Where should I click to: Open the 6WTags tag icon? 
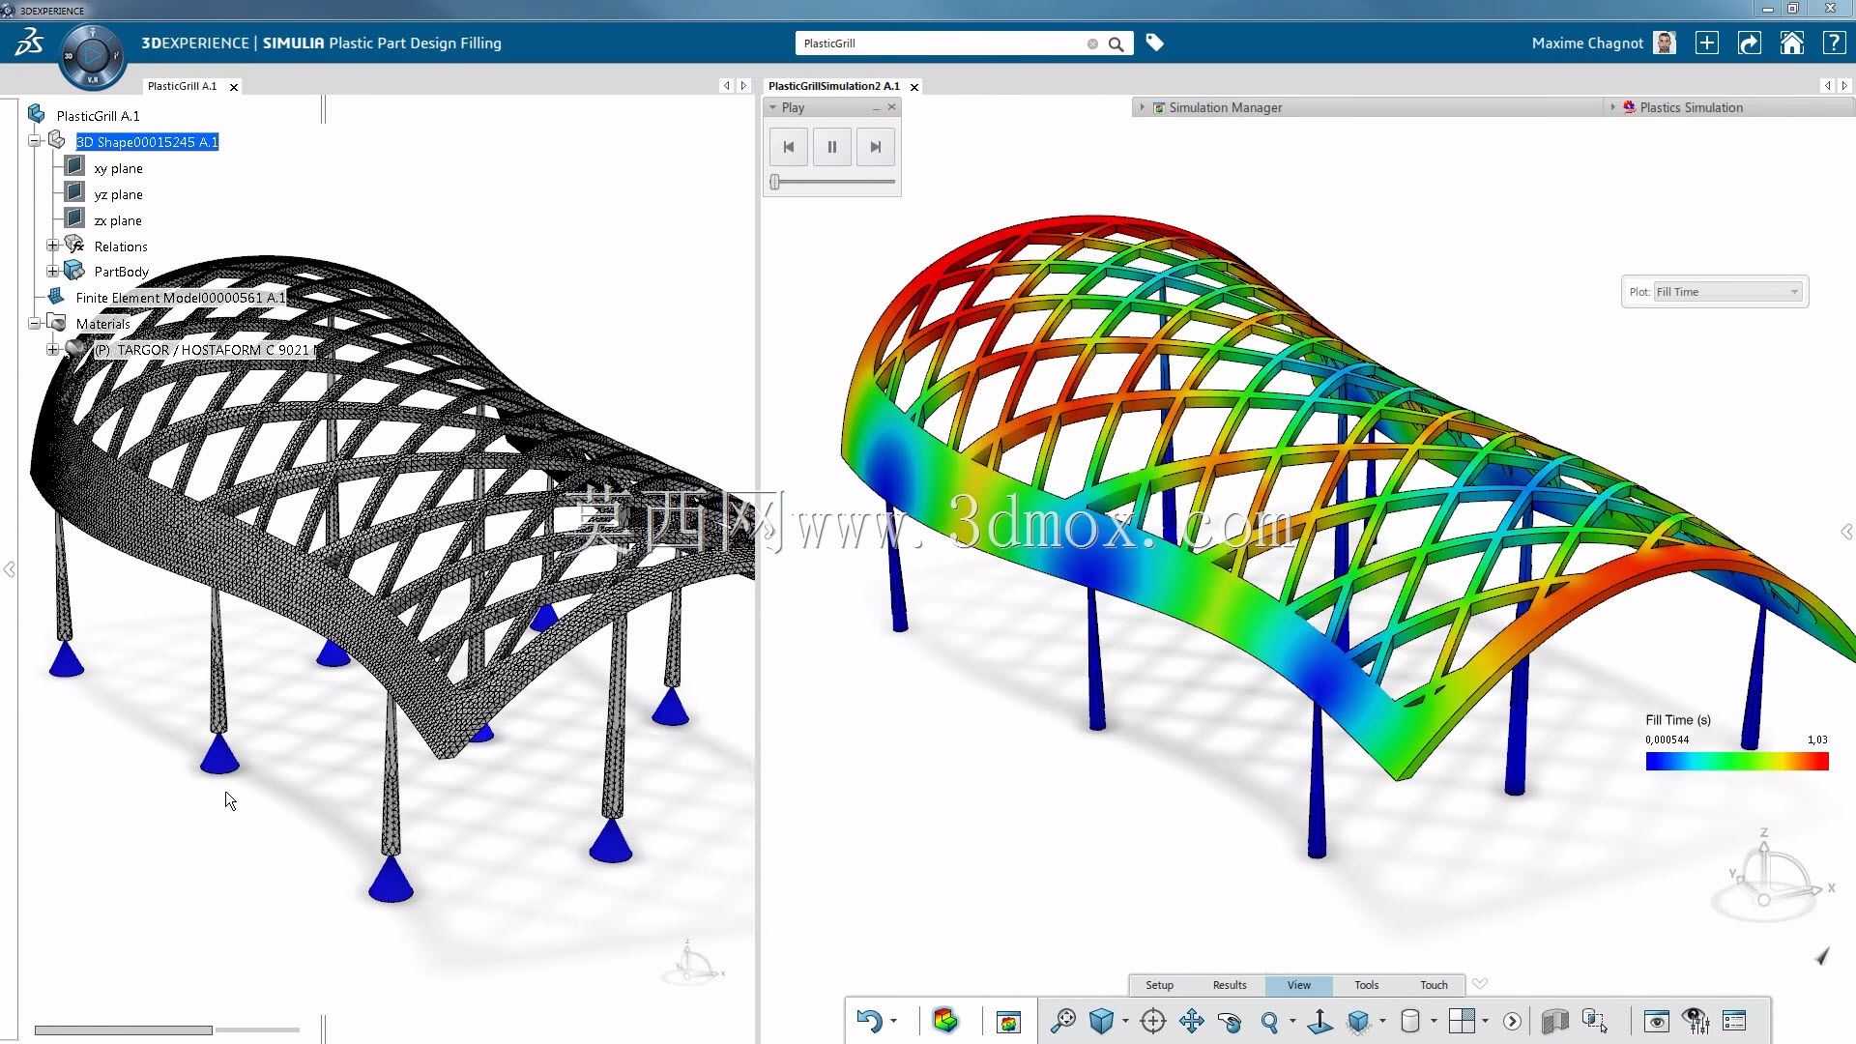[1154, 43]
